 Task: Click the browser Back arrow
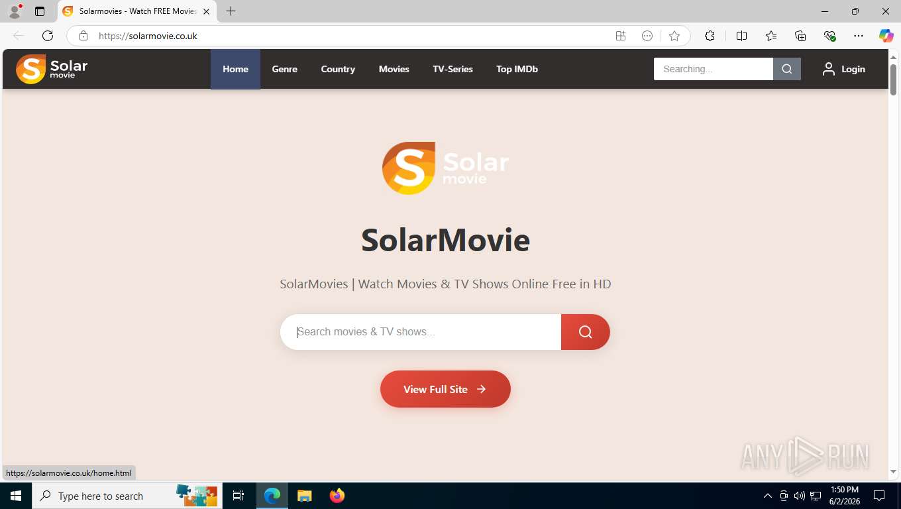[x=19, y=36]
